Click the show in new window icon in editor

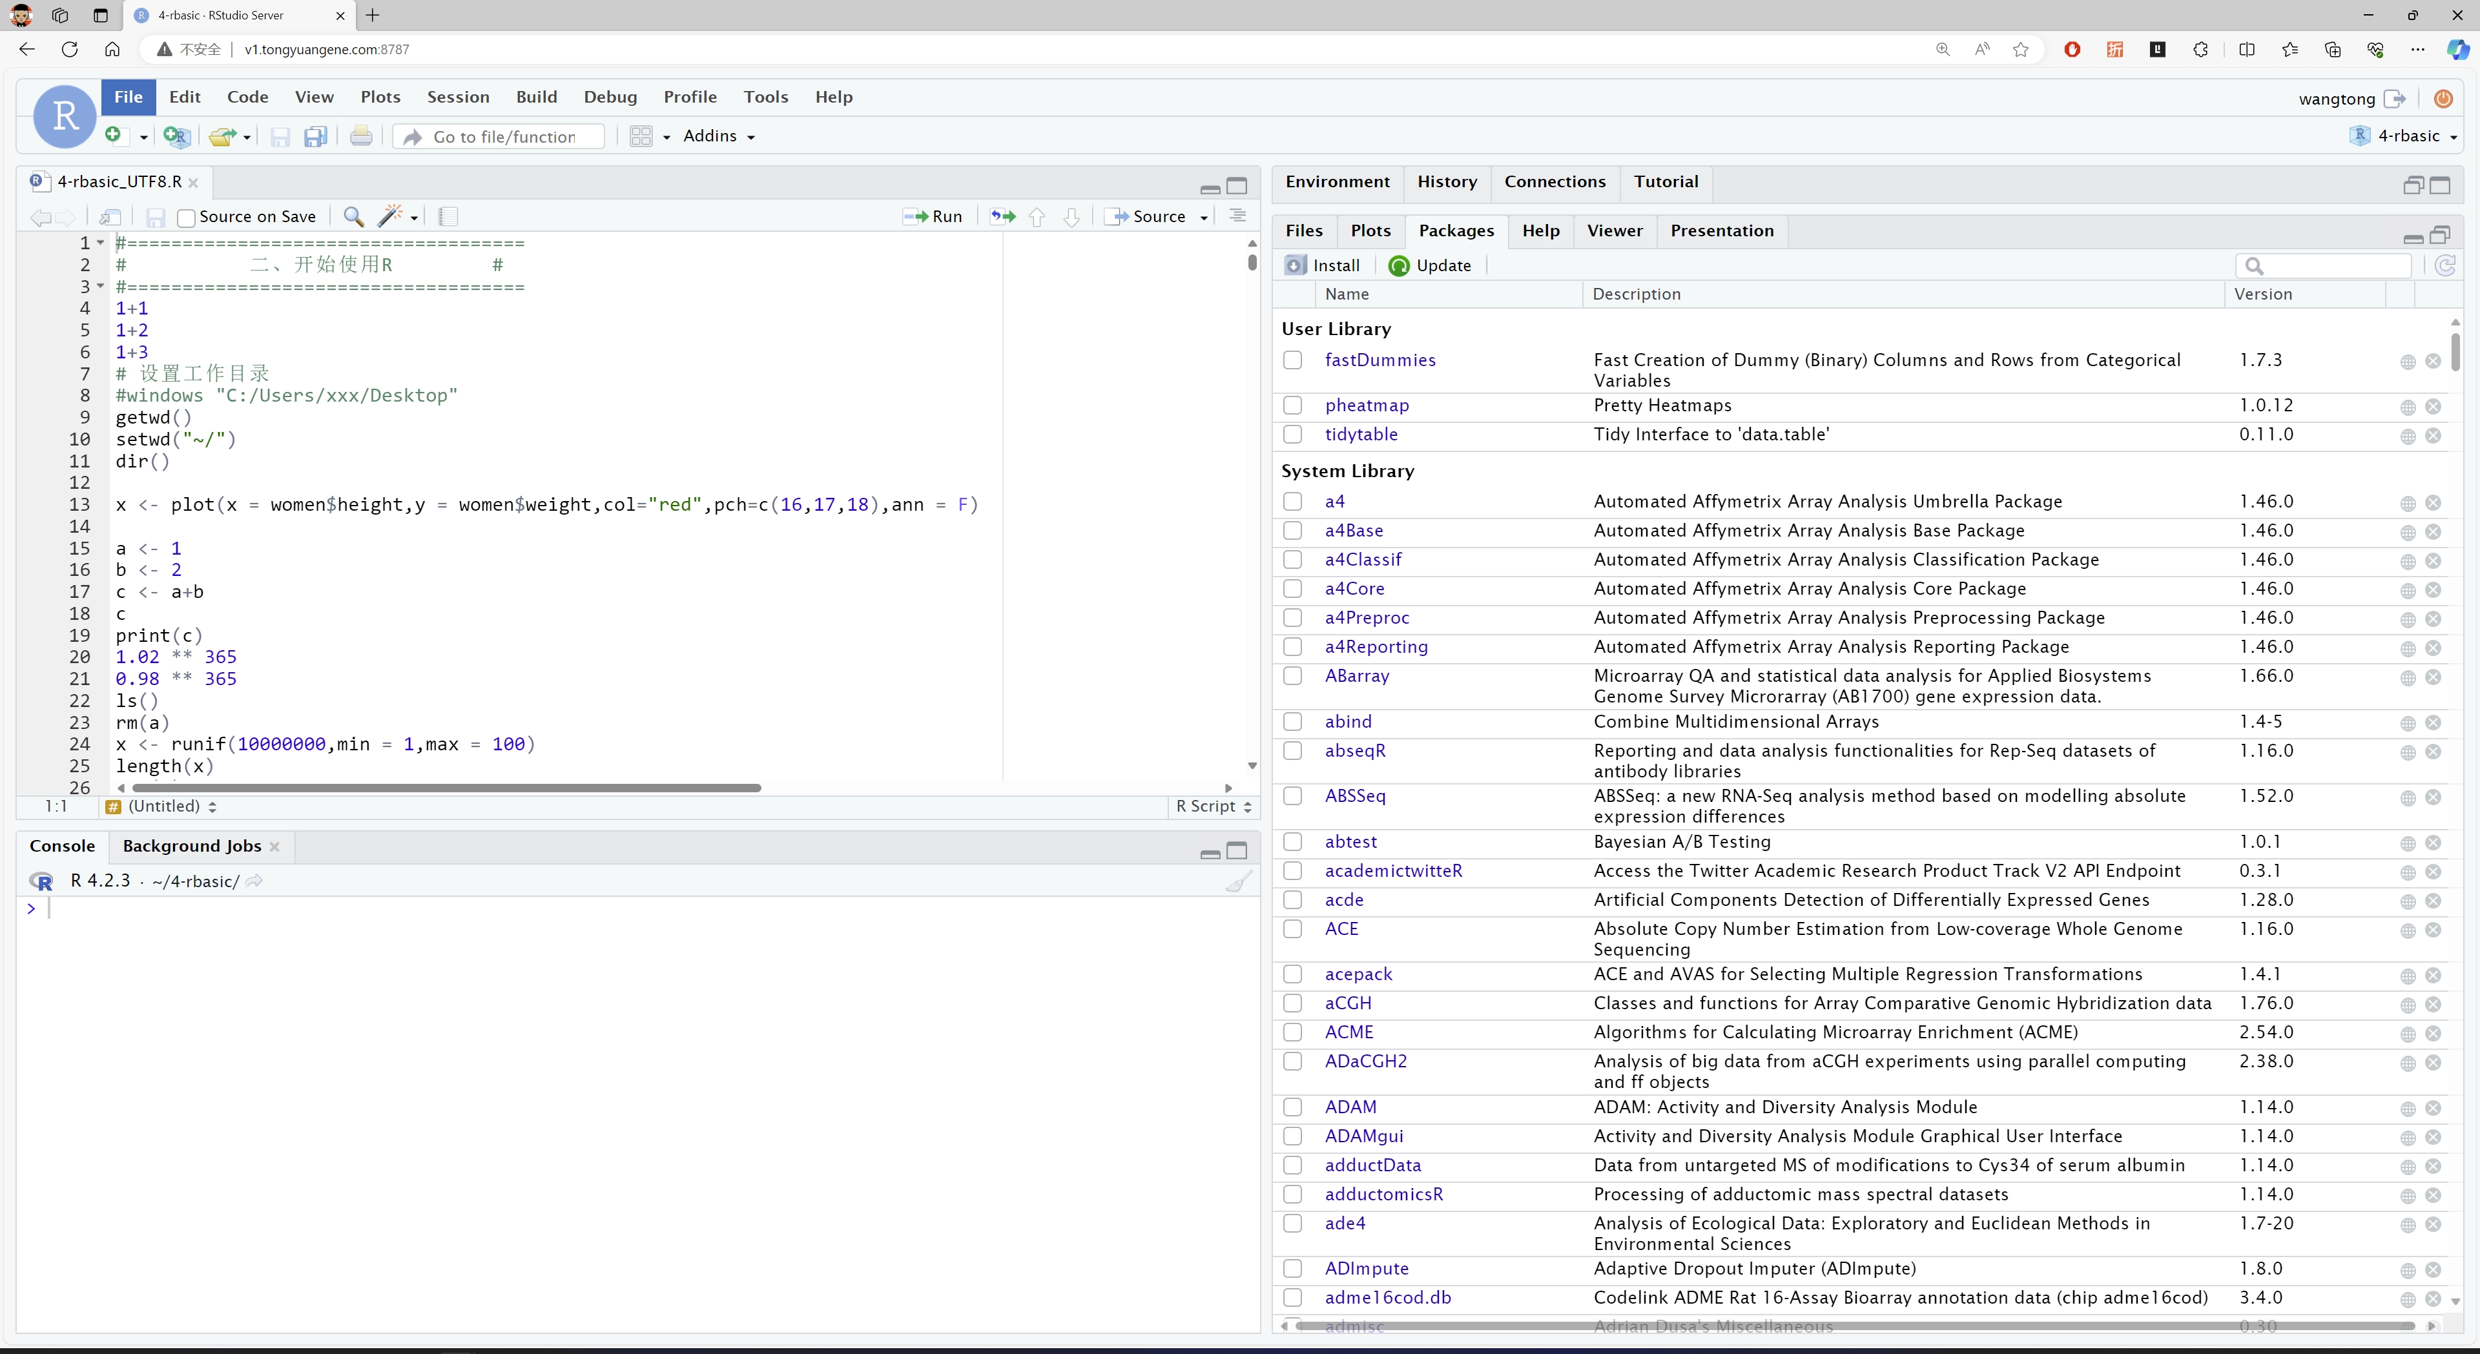point(110,216)
